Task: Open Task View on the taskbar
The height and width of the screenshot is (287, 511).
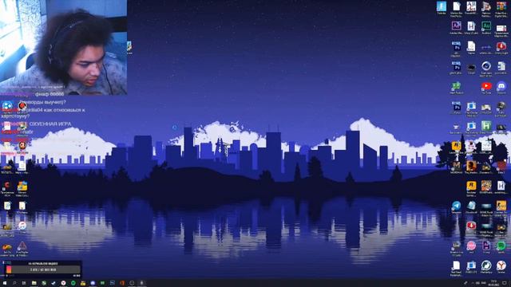Action: [24, 283]
